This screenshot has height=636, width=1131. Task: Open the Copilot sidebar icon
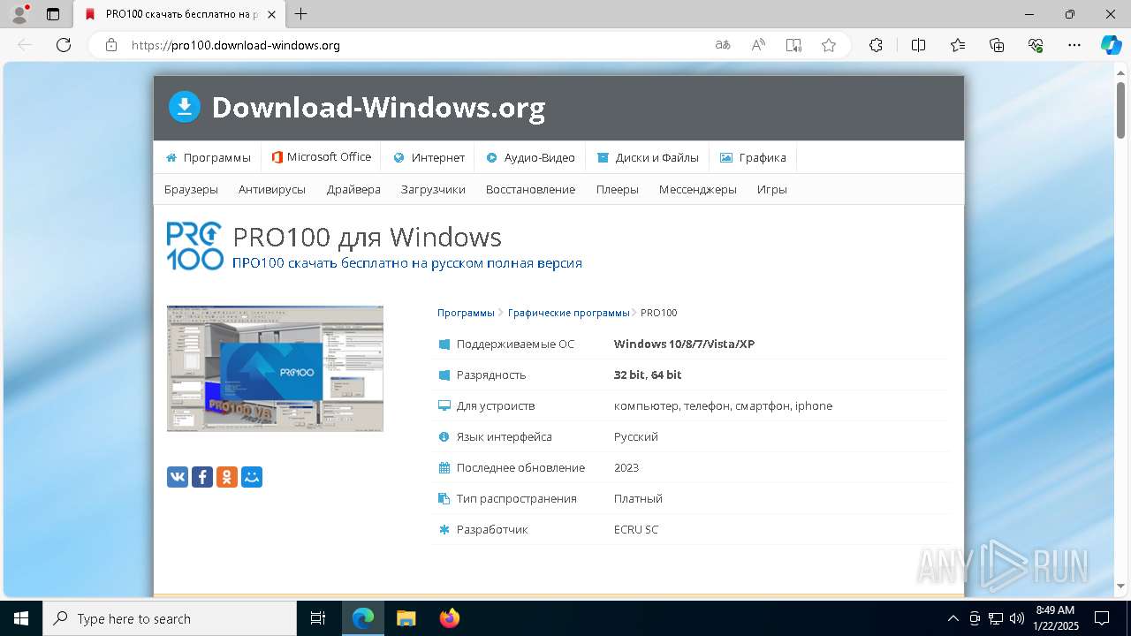(1111, 45)
